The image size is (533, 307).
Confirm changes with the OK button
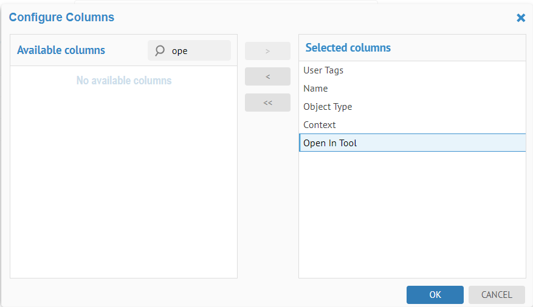(435, 295)
